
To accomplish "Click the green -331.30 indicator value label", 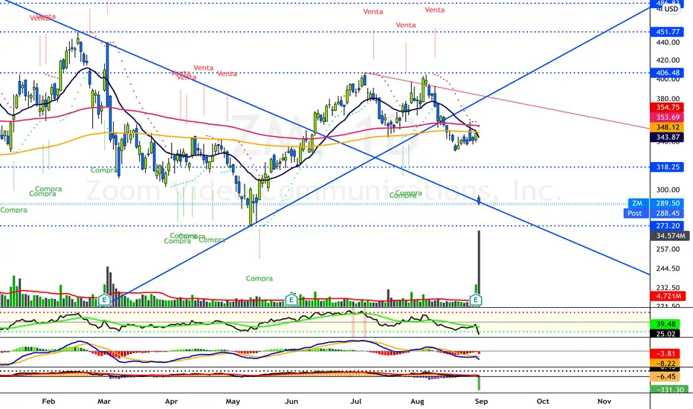I will [x=669, y=390].
